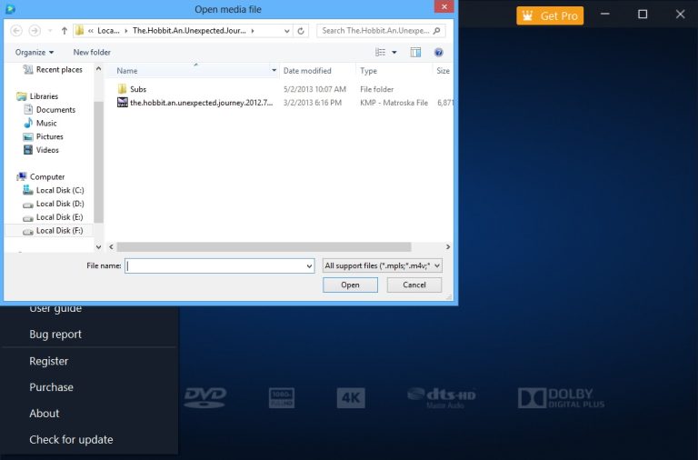Open the file type filter dropdown
The width and height of the screenshot is (698, 460).
coord(383,265)
